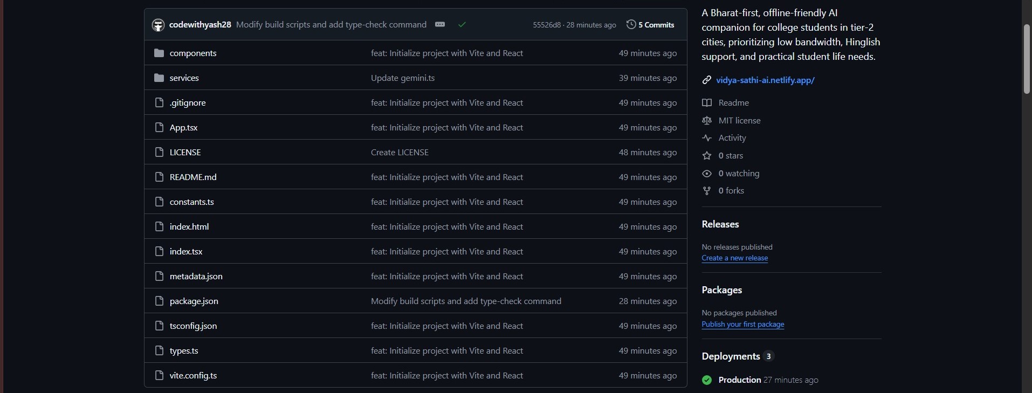Click the file icon beside README.md
This screenshot has height=393, width=1032.
tap(159, 177)
